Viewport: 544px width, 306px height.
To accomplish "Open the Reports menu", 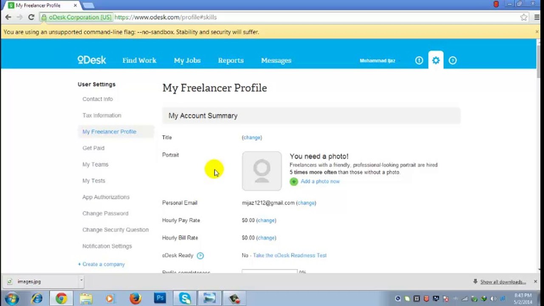I will [231, 60].
